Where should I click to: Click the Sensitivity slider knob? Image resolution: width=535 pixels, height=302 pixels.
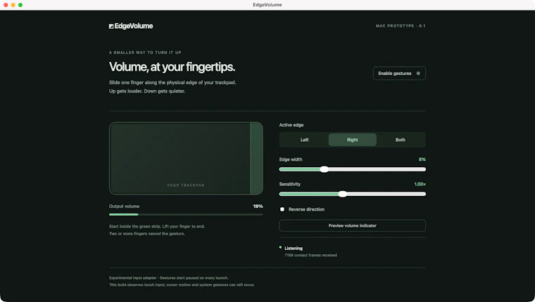(343, 194)
